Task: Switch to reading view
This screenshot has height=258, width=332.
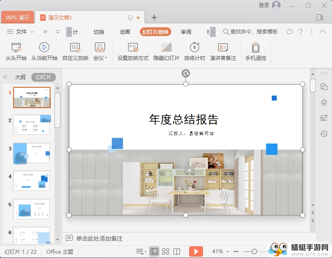Action: pyautogui.click(x=176, y=251)
